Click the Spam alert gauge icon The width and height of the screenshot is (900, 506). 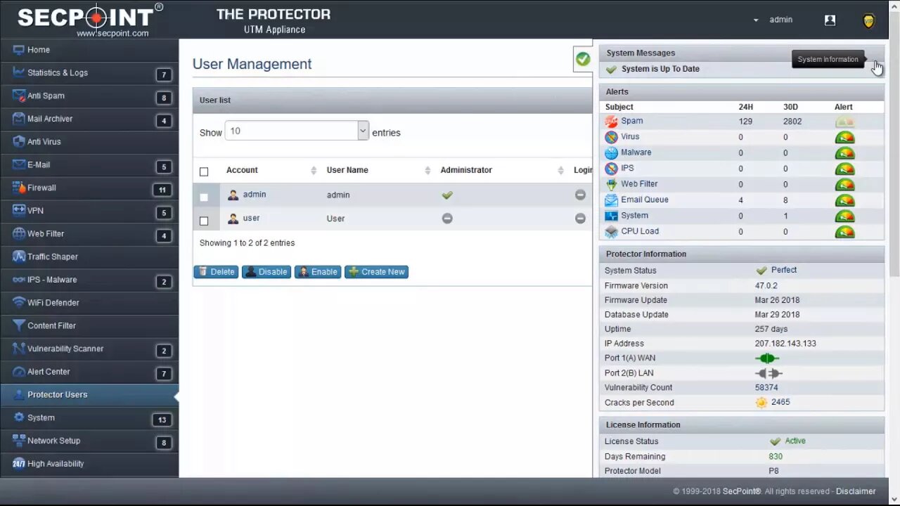click(x=844, y=122)
